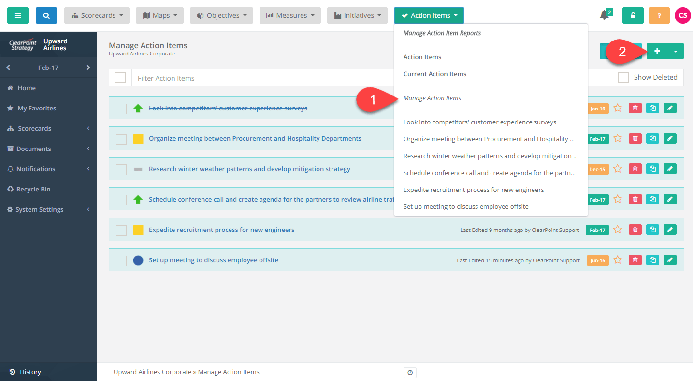Choose Current Action Items in the menu

(435, 74)
